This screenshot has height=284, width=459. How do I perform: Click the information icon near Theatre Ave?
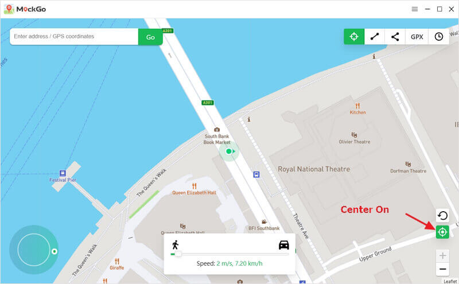coord(249,119)
